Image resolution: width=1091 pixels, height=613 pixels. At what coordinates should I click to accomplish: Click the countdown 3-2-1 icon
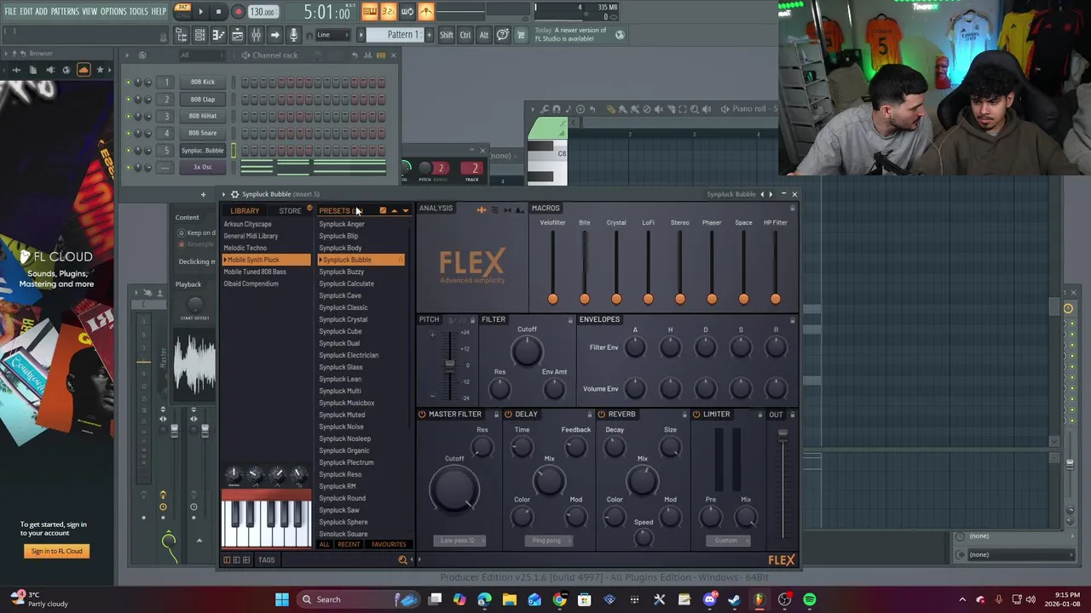pyautogui.click(x=388, y=12)
